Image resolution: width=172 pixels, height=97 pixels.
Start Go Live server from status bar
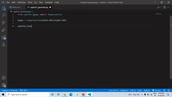pos(156,91)
